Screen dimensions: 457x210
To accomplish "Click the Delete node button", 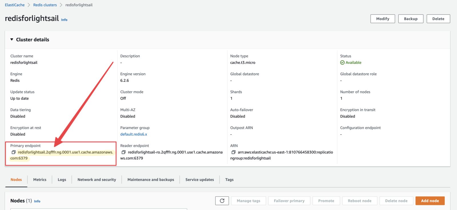I will 396,201.
